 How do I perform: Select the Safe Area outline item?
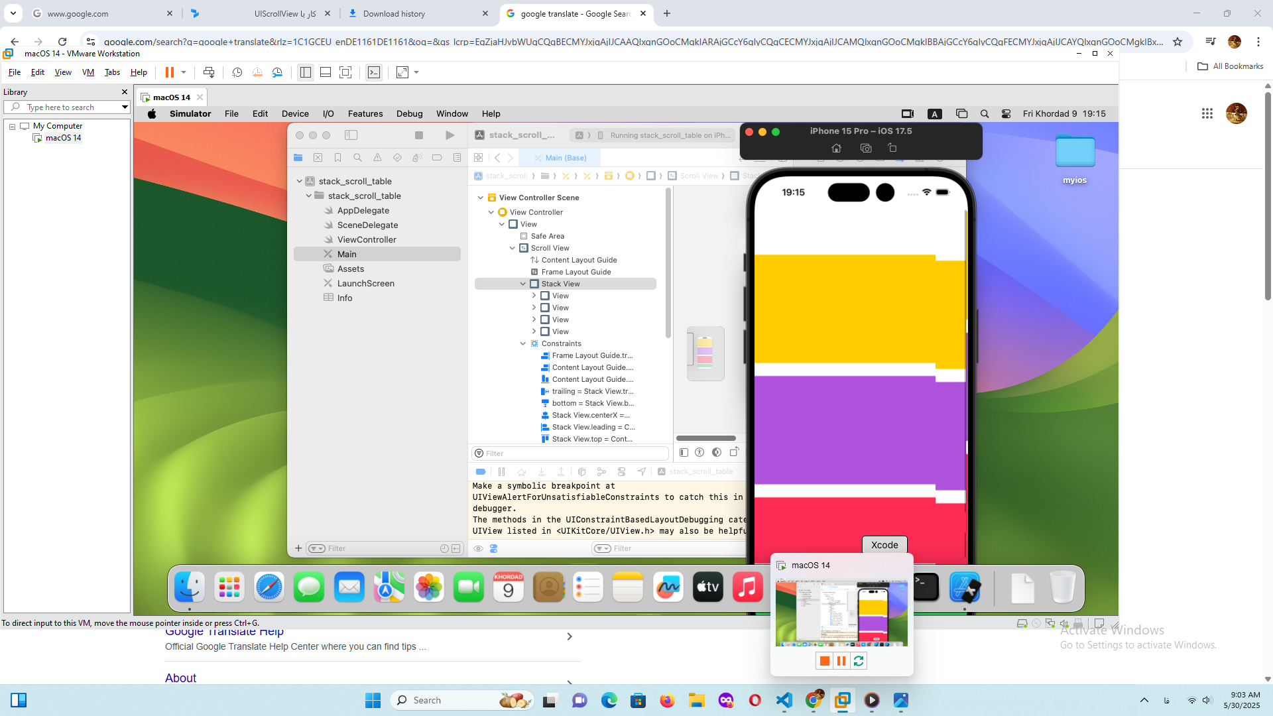click(x=547, y=236)
